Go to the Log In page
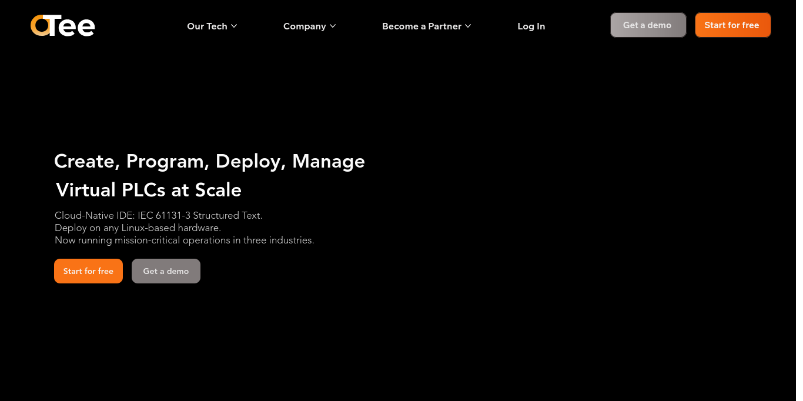803x401 pixels. 531,26
